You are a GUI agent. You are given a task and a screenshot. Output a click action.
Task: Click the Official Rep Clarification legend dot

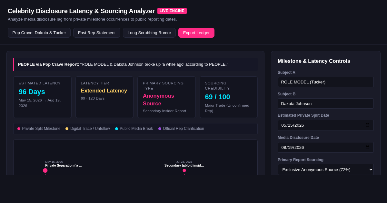pos(160,129)
